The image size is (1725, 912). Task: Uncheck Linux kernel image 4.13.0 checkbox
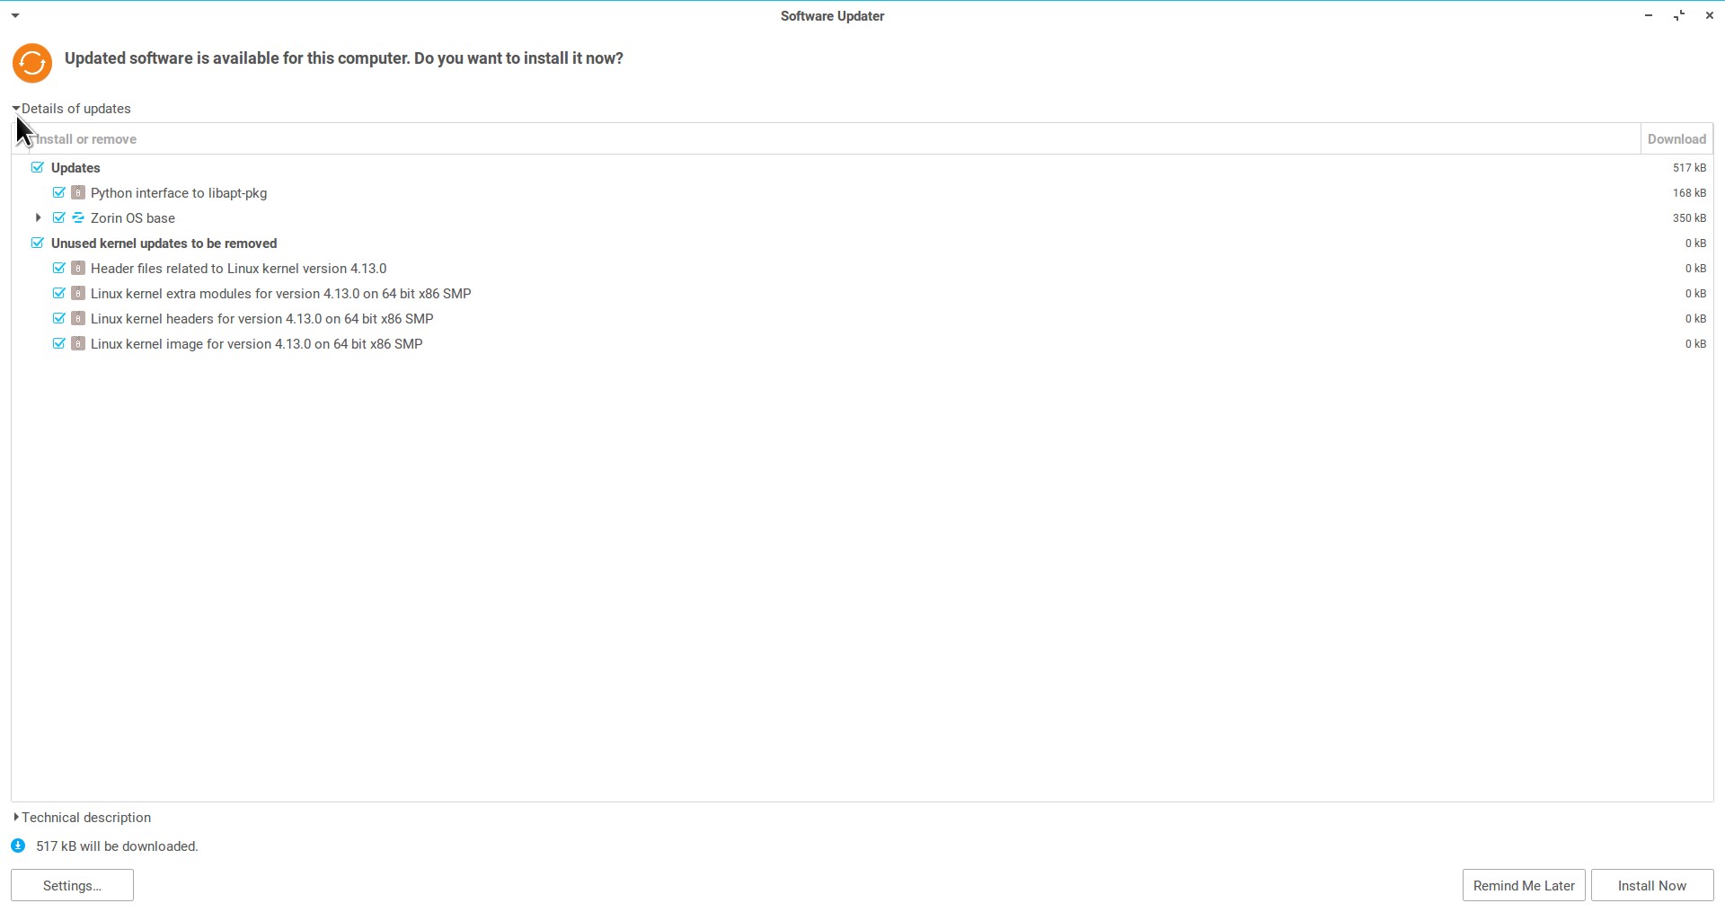(x=59, y=344)
